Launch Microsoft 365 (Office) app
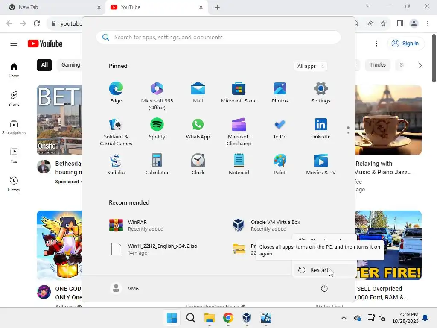 (157, 96)
